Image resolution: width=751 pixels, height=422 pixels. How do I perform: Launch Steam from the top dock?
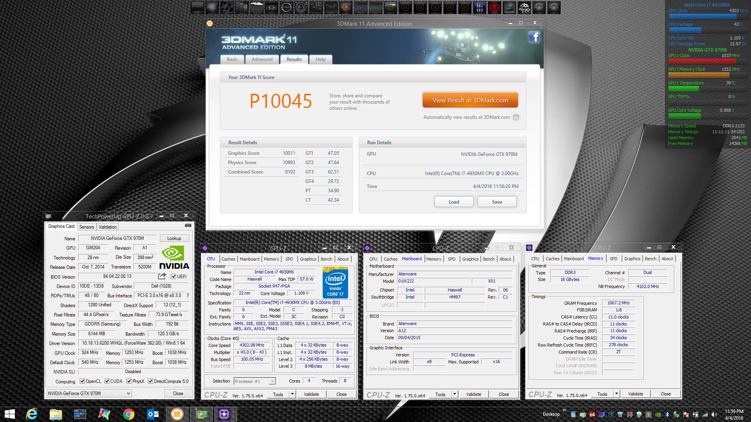click(x=331, y=7)
